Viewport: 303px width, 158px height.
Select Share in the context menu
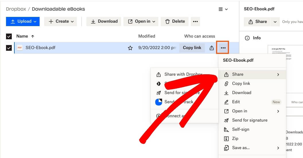(252, 74)
